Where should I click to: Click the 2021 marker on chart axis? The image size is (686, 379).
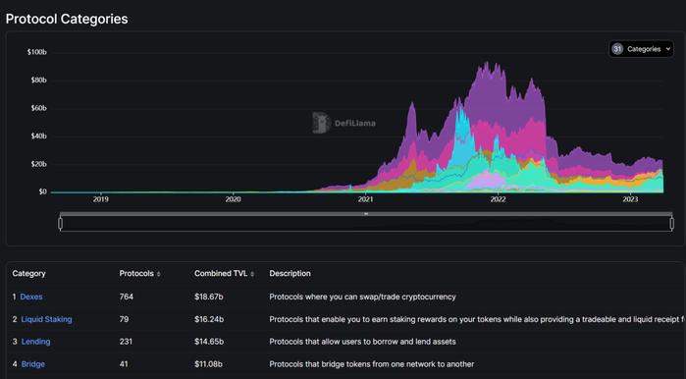point(366,199)
